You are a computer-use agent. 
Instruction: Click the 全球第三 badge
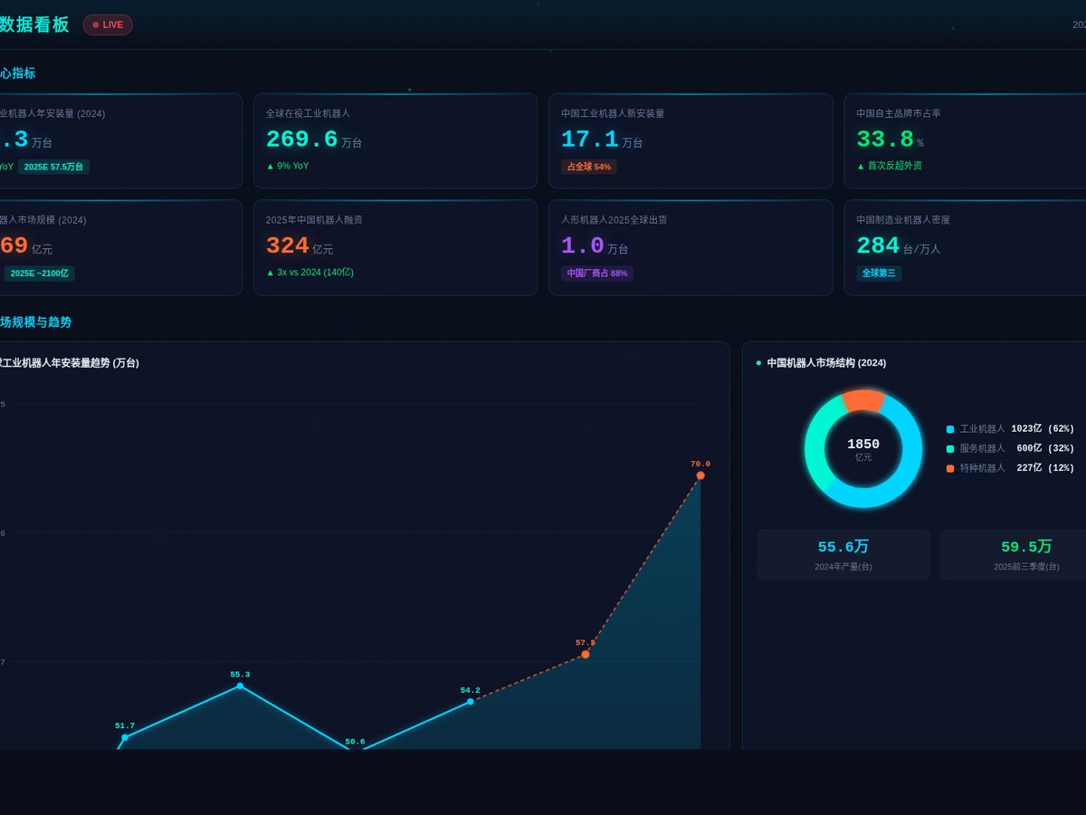coord(879,273)
